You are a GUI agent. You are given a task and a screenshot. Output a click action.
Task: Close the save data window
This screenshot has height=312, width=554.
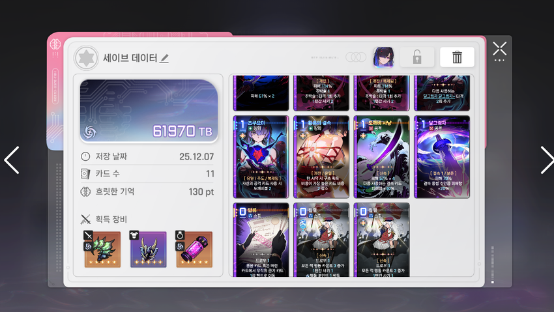tap(500, 49)
